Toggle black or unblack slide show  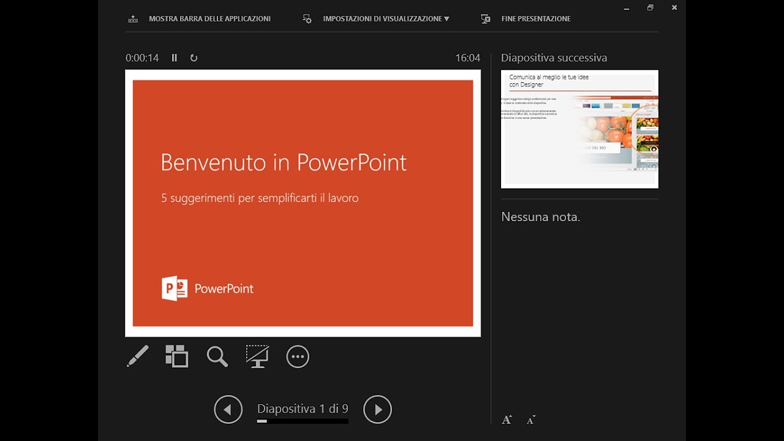[x=257, y=356]
